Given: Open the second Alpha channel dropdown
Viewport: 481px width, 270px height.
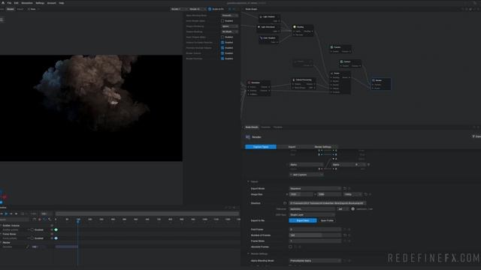Looking at the screenshot, I should pos(349,165).
